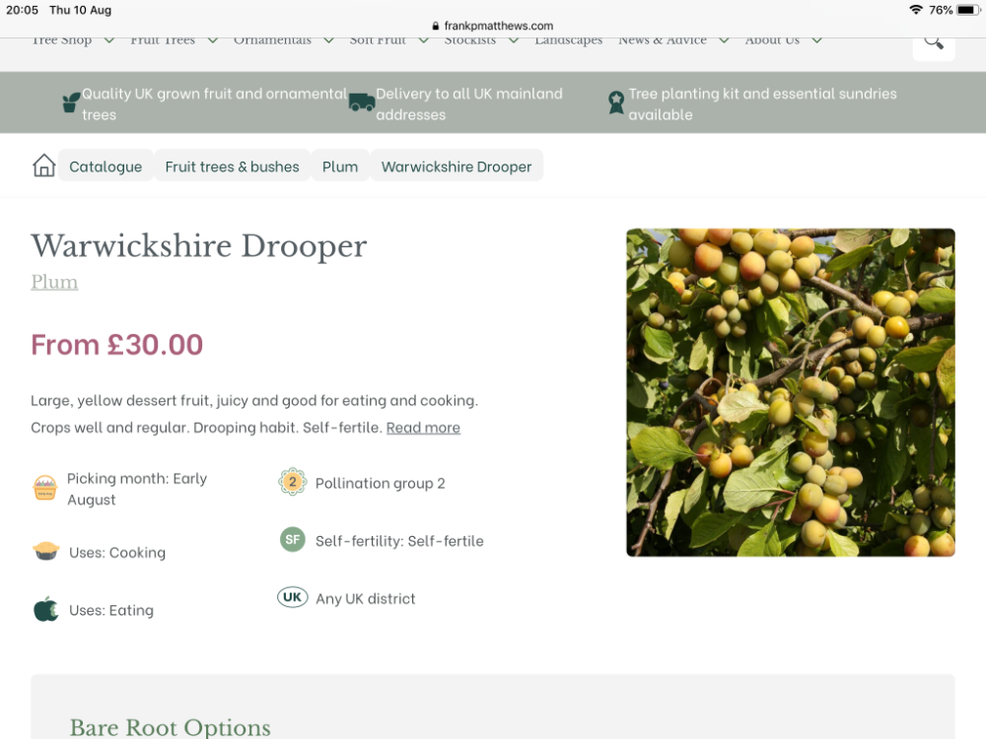Viewport: 986px width, 739px height.
Task: Expand the News & Advice chevron
Action: pos(724,40)
